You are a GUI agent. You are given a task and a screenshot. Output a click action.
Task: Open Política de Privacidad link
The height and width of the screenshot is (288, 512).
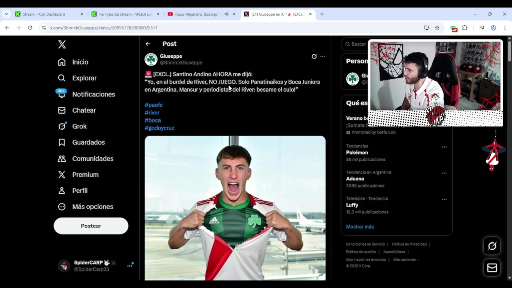pos(409,244)
